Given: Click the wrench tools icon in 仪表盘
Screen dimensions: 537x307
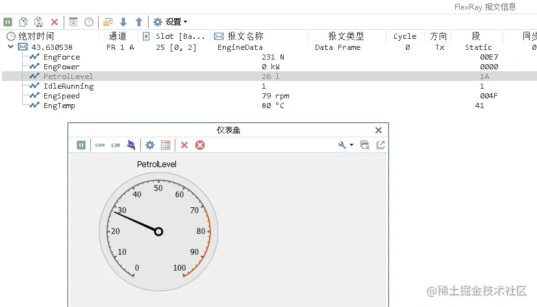Looking at the screenshot, I should 342,145.
